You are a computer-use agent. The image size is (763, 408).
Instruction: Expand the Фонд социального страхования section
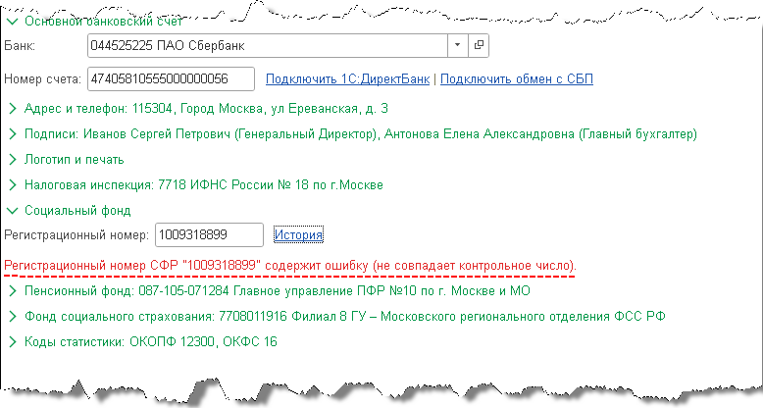(336, 316)
